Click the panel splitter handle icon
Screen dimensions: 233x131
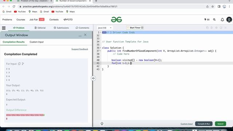tap(93, 78)
